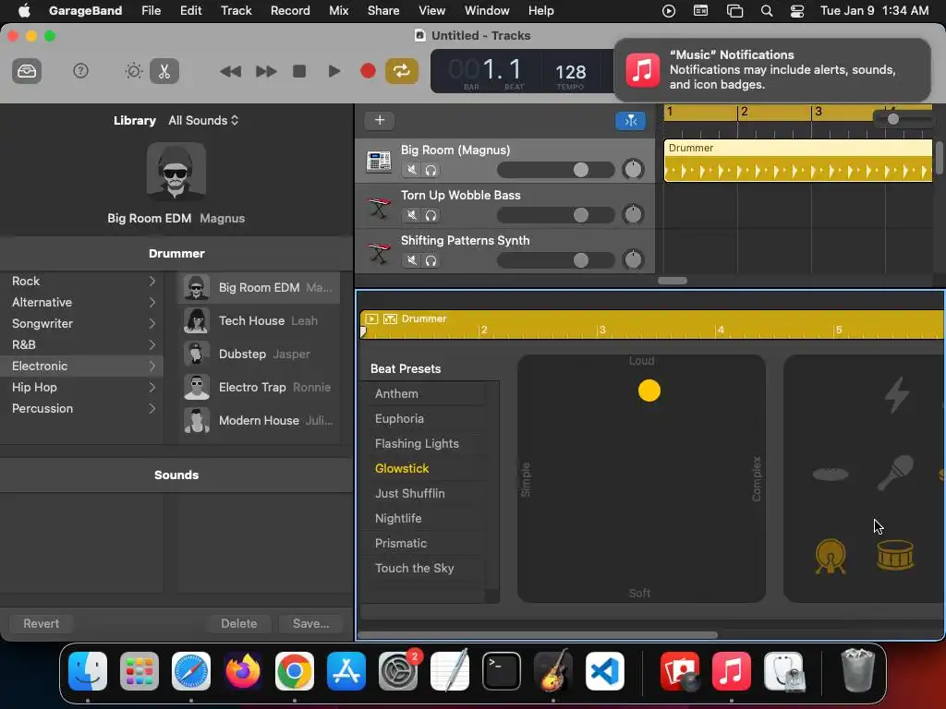Select Dubstep Jasper drummer

coord(259,354)
